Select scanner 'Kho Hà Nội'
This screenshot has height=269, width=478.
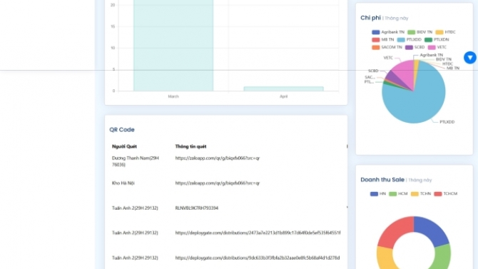point(123,183)
